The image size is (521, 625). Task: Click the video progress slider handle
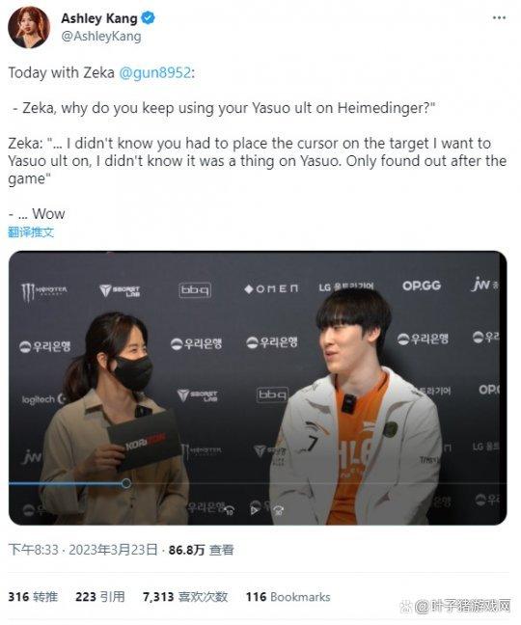pos(126,483)
